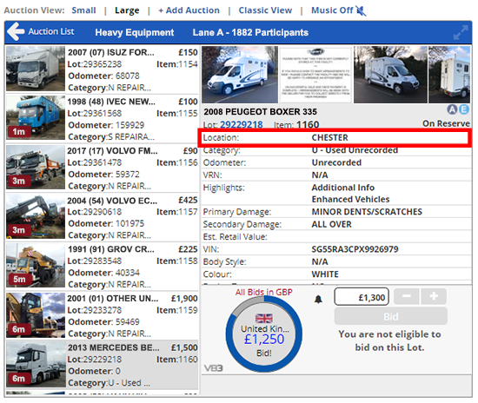Click + Add Auction link
This screenshot has width=478, height=403.
(x=189, y=10)
